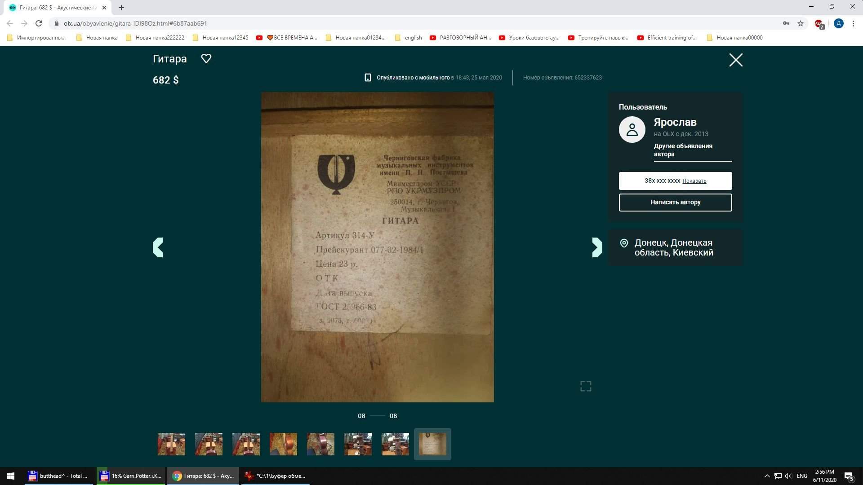Open Другие объявления автора link
Screen dimensions: 863x485
[x=683, y=150]
